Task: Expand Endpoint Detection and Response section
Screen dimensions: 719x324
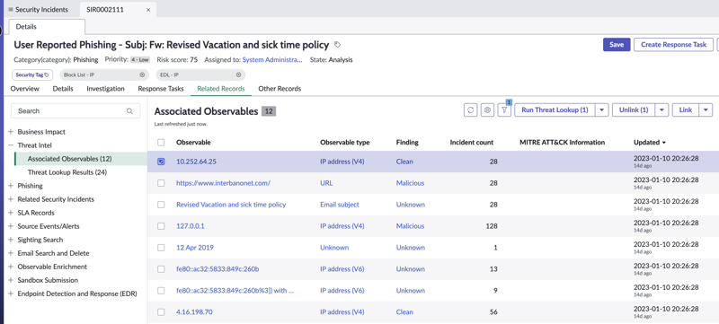Action: (x=11, y=293)
